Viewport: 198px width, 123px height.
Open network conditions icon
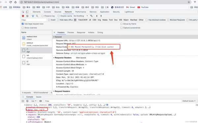(x=91, y=16)
